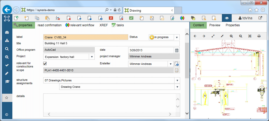Image resolution: width=269 pixels, height=121 pixels.
Task: Switch to the Preview tab
Action: pos(215,25)
